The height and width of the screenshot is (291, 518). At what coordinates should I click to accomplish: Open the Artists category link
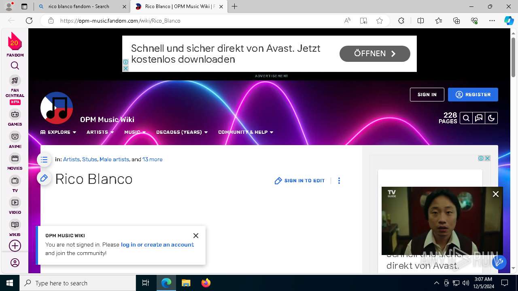71,160
